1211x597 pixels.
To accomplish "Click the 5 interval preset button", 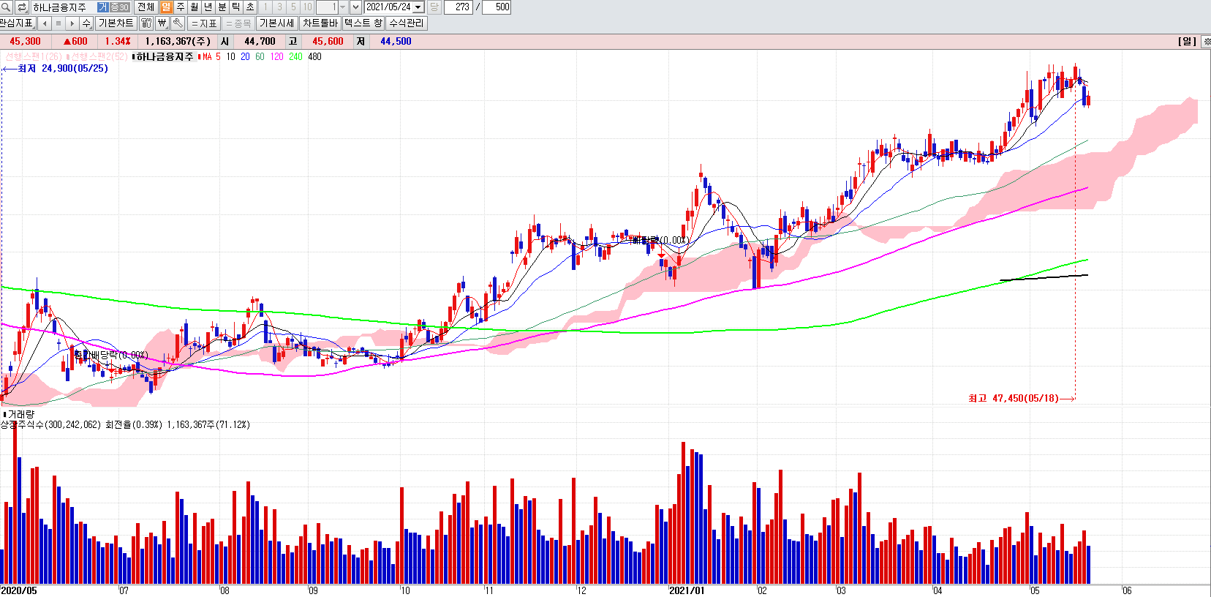I will click(x=293, y=7).
